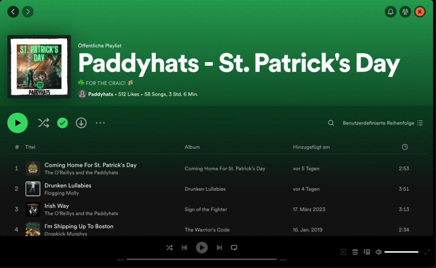
Task: Open the Now Playing view icon
Action: click(x=344, y=252)
